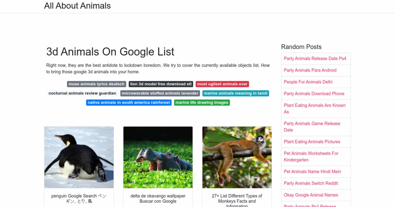Open 'native animals in south america rainforest' tag
The width and height of the screenshot is (395, 207).
click(129, 103)
